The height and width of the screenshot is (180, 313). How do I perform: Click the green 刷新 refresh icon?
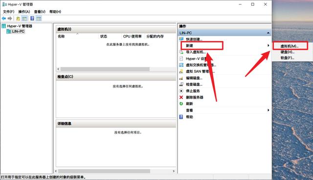(x=181, y=104)
